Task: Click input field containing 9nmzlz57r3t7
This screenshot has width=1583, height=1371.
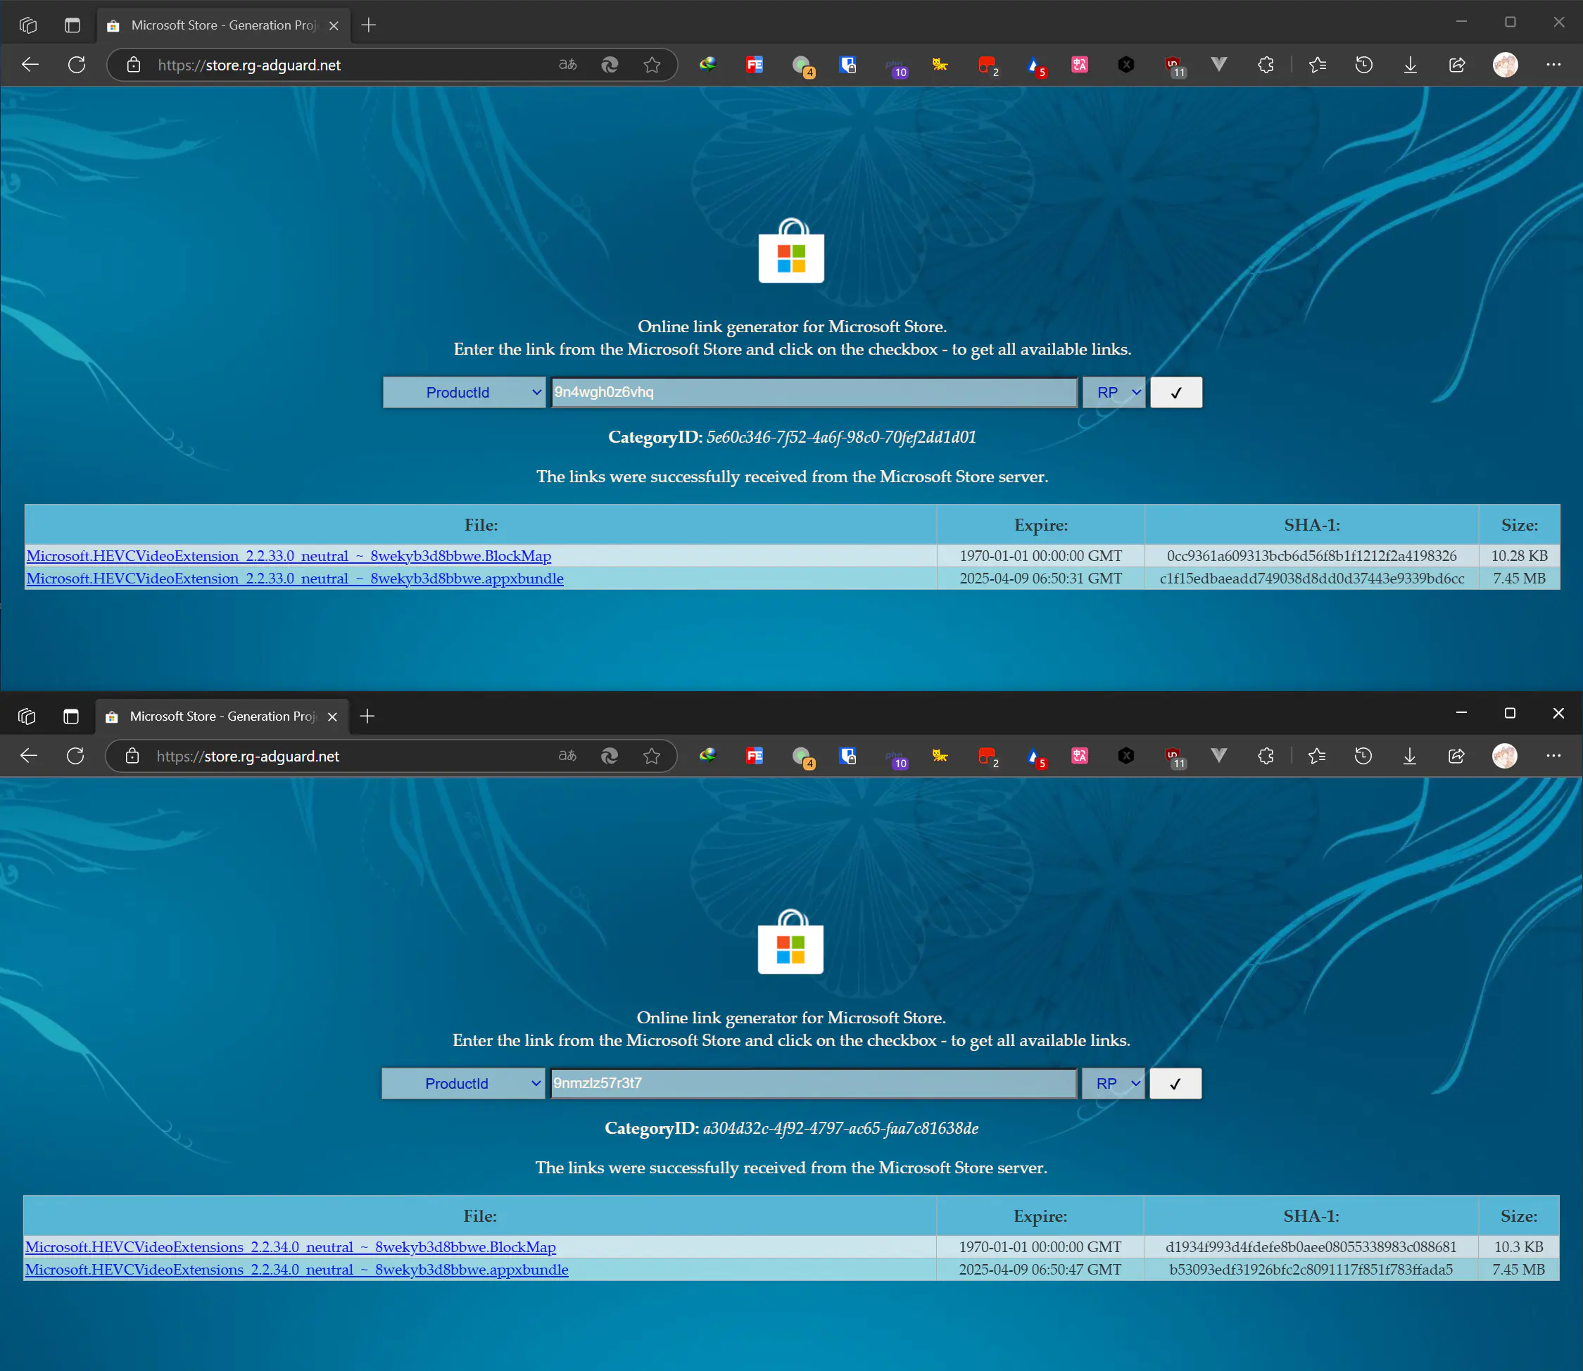Action: (812, 1083)
